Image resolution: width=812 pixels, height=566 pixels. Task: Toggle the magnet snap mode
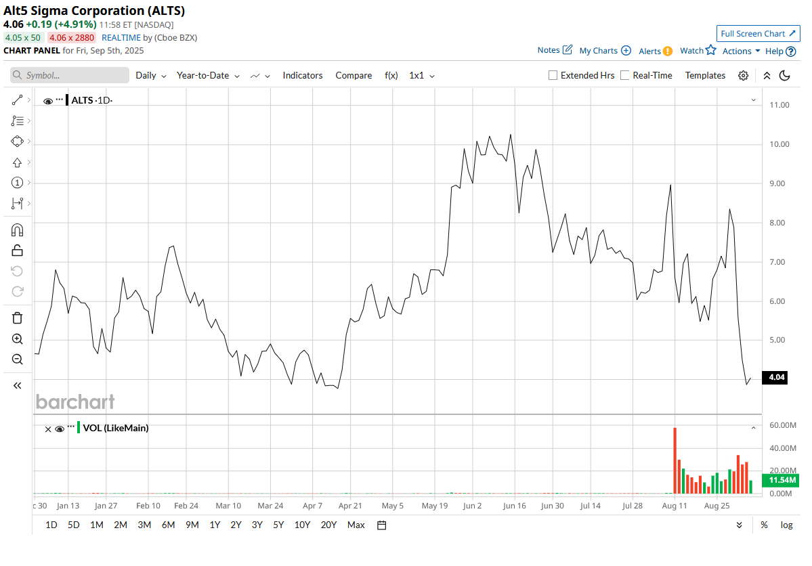pyautogui.click(x=17, y=230)
